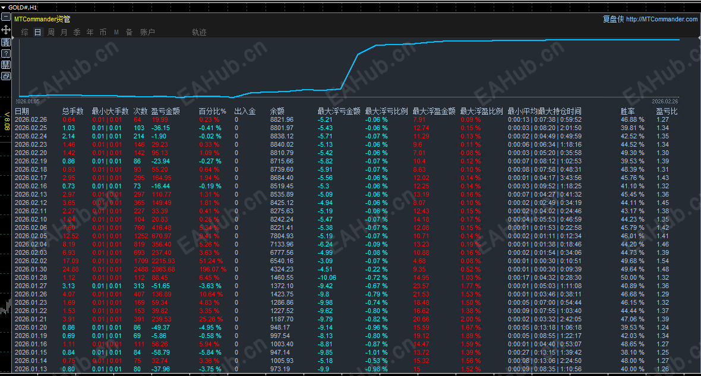701x376 pixels.
Task: Click the 196.07 % percentage cell
Action: 213,269
